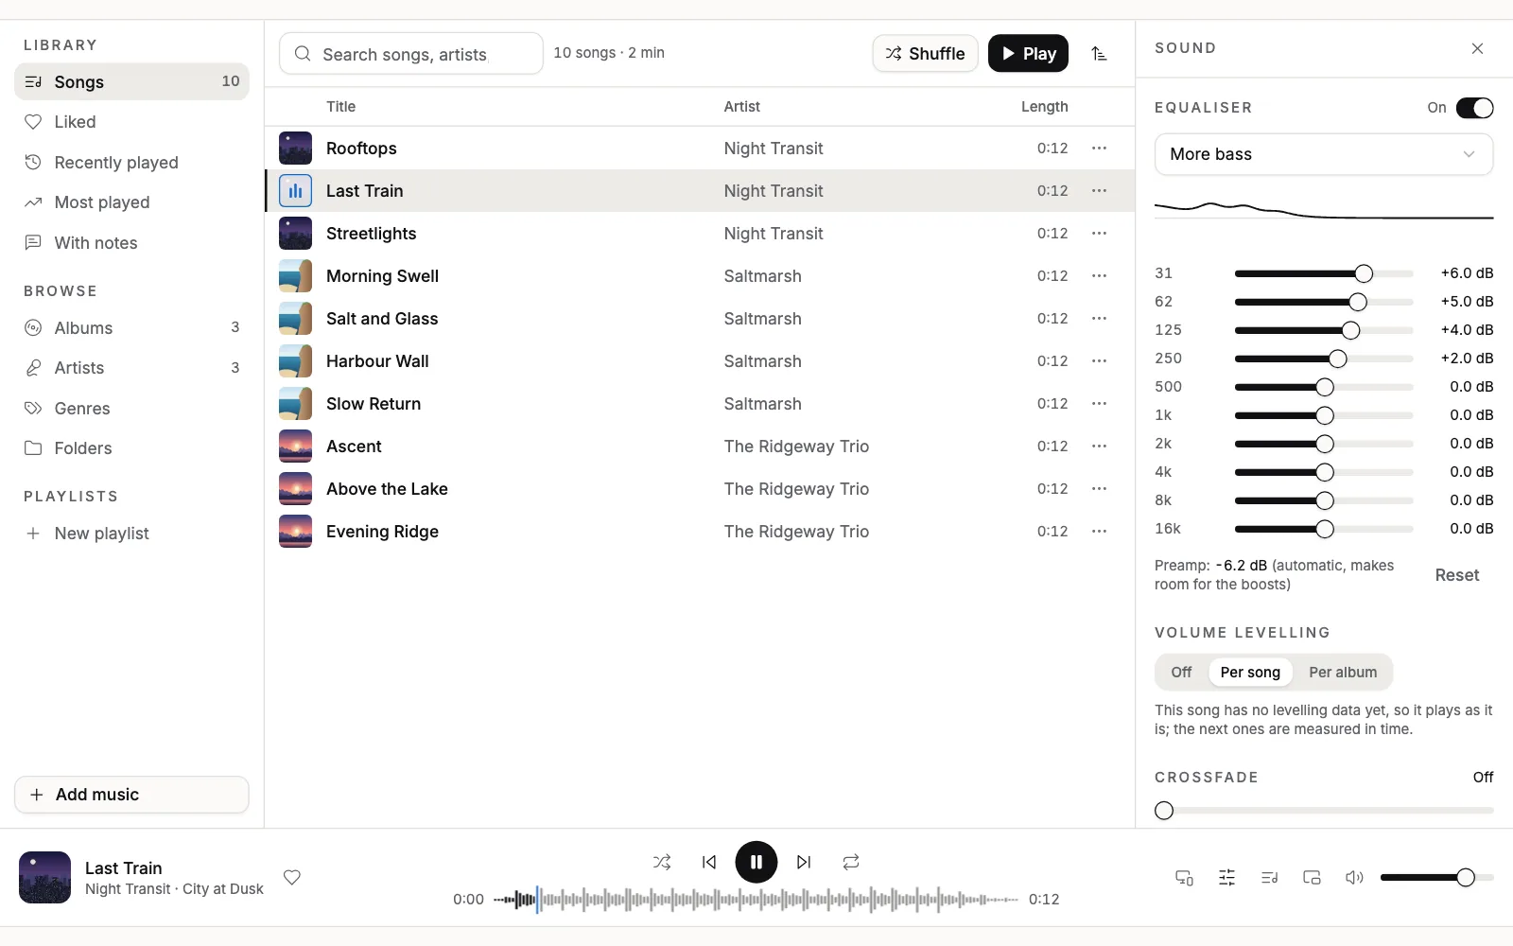Viewport: 1513px width, 946px height.
Task: Select Per song volume levelling
Action: [x=1250, y=673]
